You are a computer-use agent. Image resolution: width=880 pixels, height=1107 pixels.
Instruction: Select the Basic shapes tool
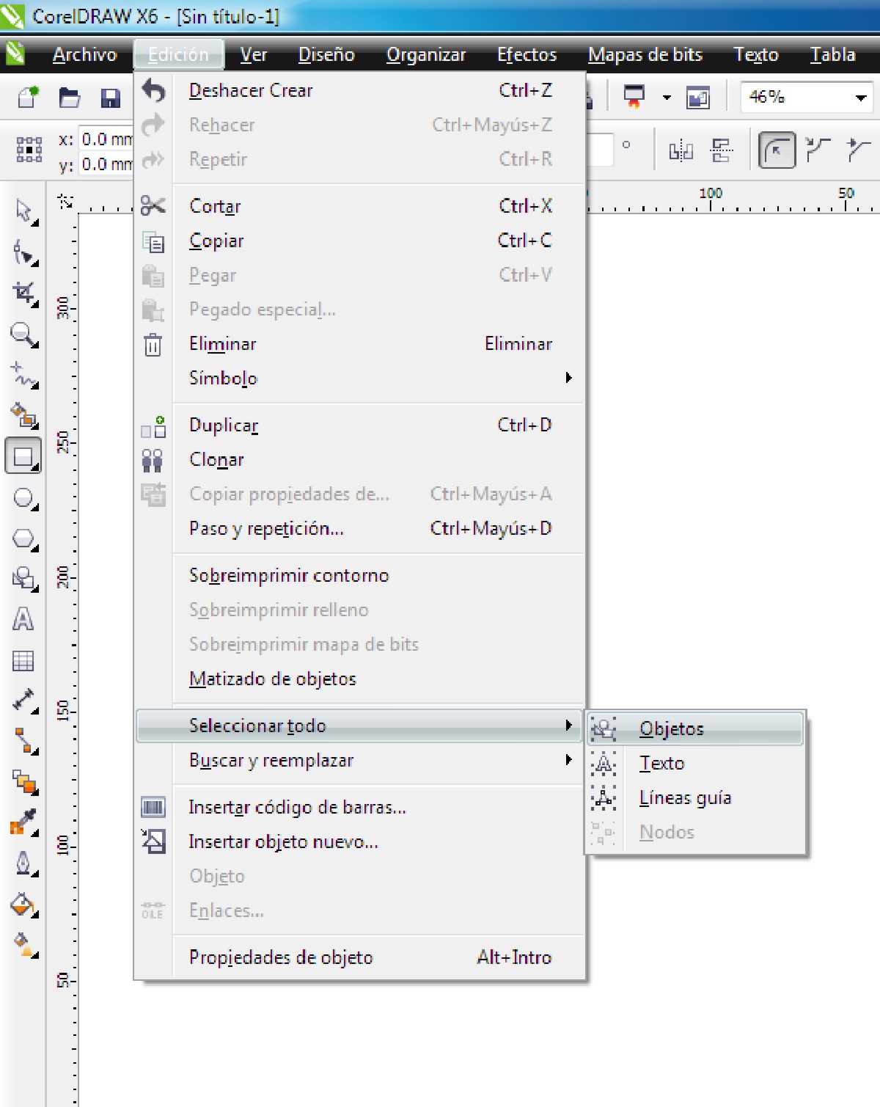[24, 579]
